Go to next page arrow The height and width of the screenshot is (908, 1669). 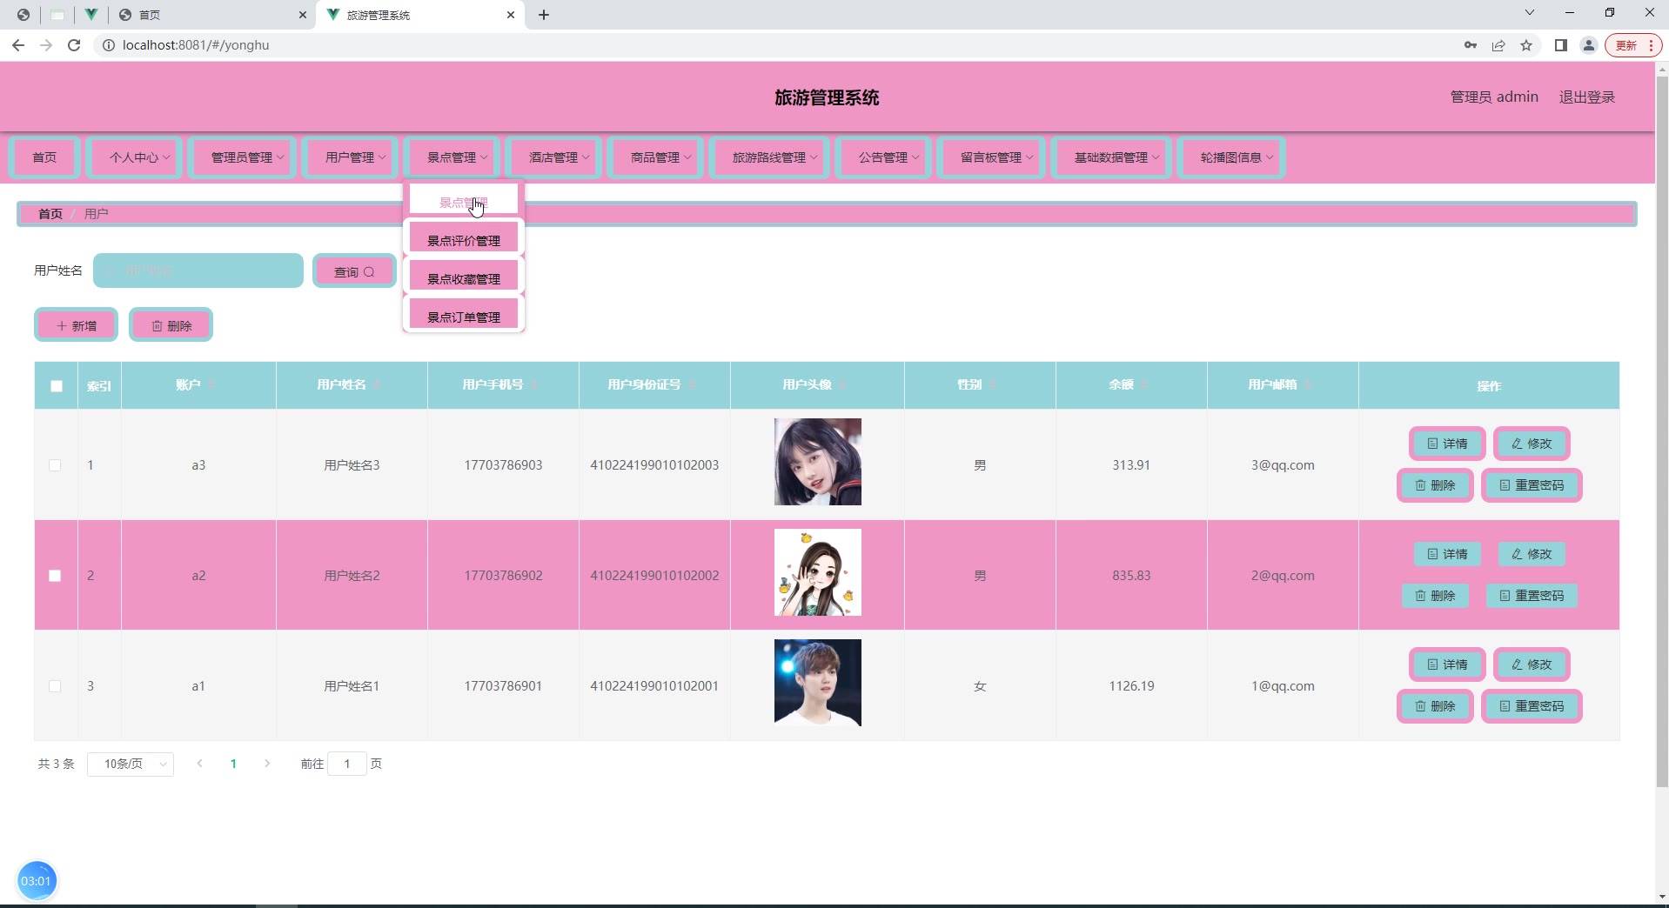267,764
